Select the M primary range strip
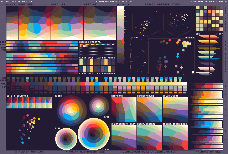 click(207, 147)
